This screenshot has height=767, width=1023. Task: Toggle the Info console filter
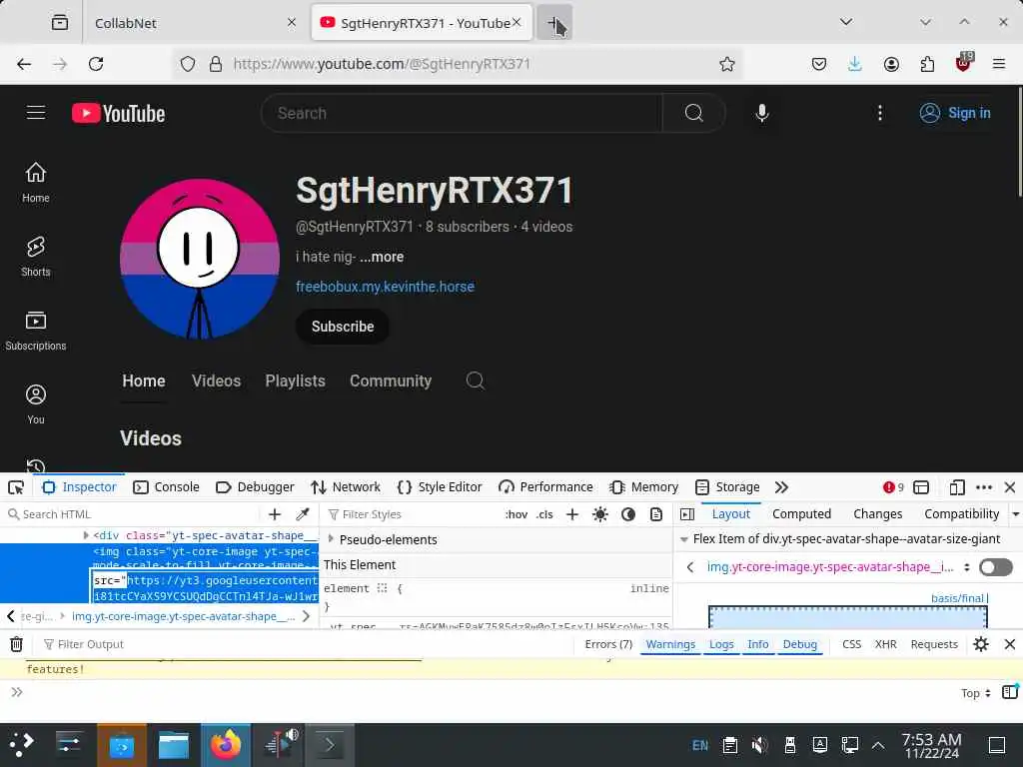pos(758,644)
